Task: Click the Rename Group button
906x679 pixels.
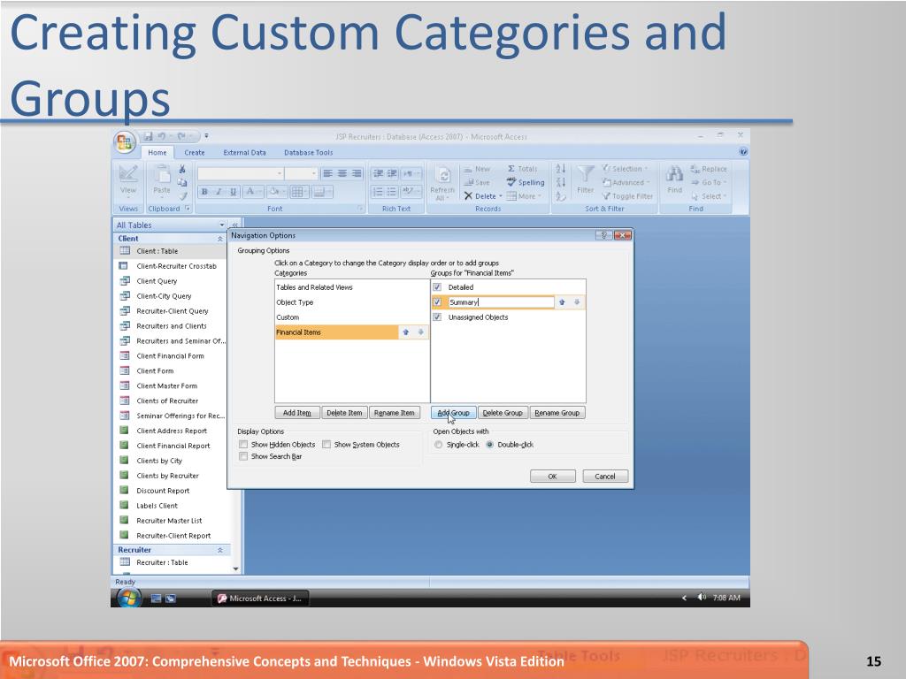Action: (557, 413)
